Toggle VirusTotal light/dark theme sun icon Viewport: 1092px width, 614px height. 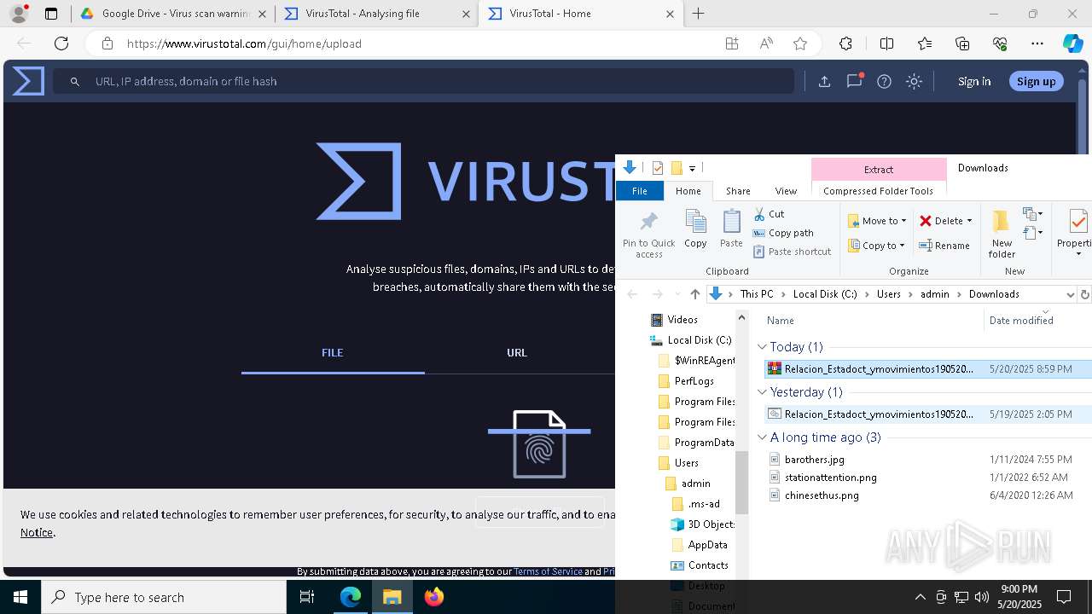click(914, 81)
